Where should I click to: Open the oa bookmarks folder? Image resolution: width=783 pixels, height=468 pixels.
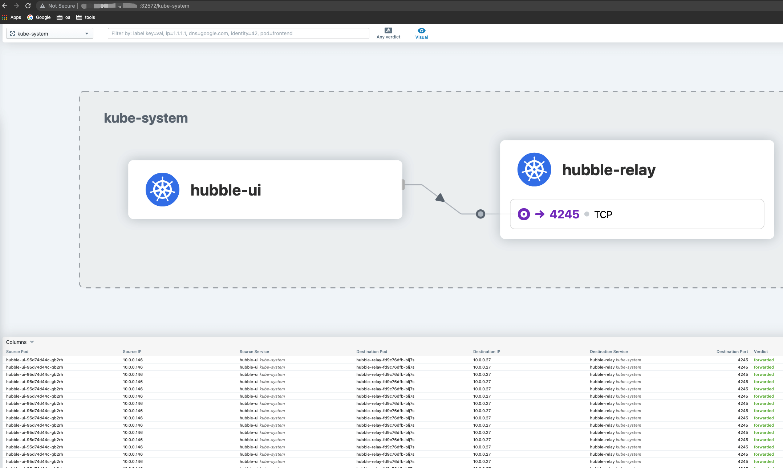click(64, 17)
